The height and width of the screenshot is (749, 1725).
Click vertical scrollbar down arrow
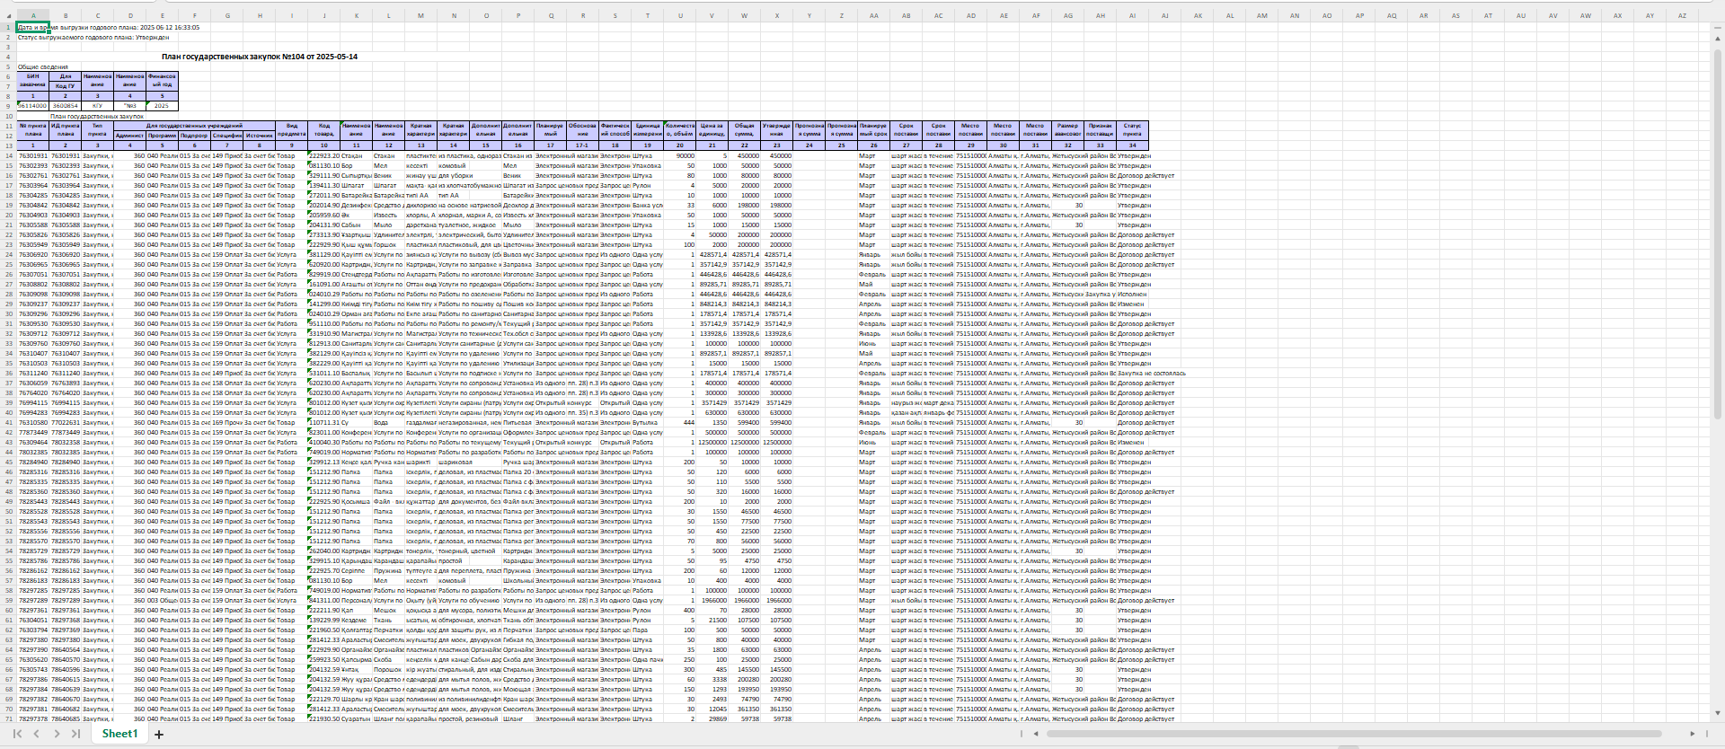click(1718, 713)
